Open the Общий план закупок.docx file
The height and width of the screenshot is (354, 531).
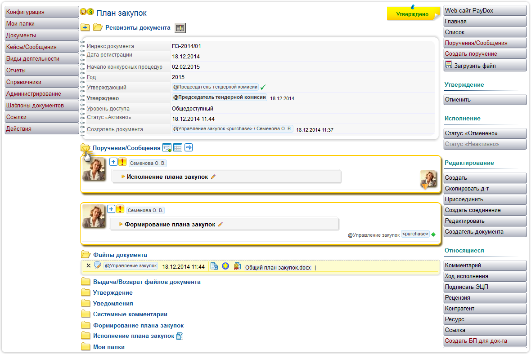tap(278, 267)
